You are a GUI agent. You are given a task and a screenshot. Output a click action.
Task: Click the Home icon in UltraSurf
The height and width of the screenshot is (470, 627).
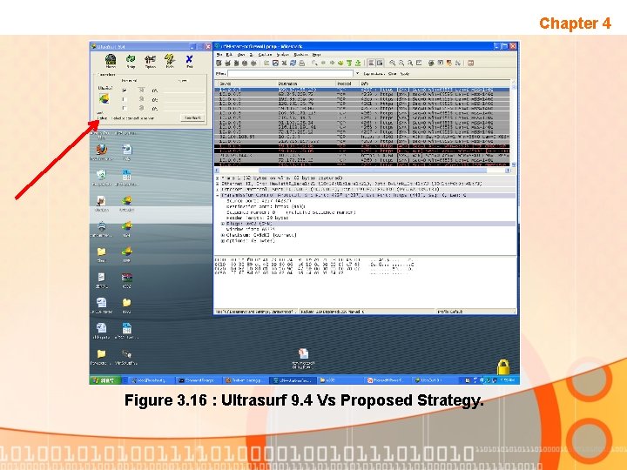tap(111, 60)
